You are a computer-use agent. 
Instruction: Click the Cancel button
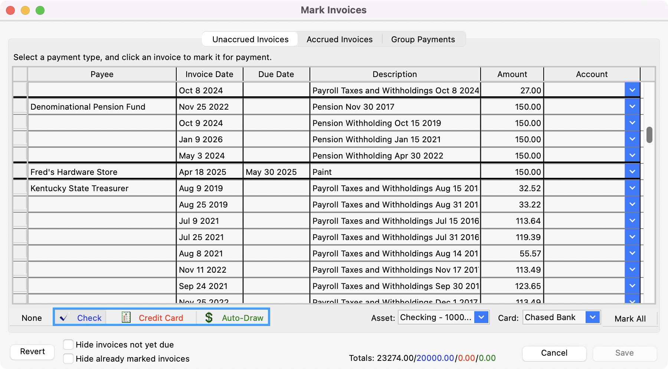554,353
